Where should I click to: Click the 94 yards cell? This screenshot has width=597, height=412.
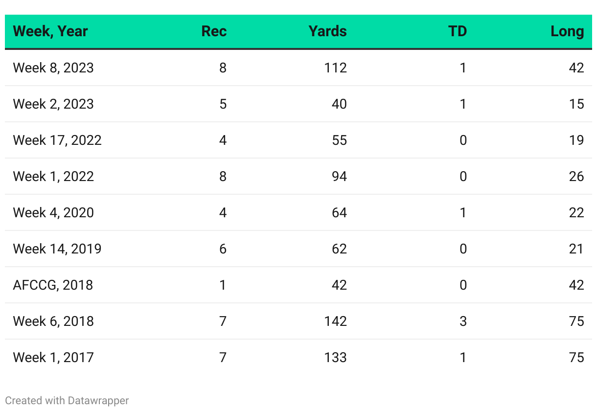tap(339, 176)
